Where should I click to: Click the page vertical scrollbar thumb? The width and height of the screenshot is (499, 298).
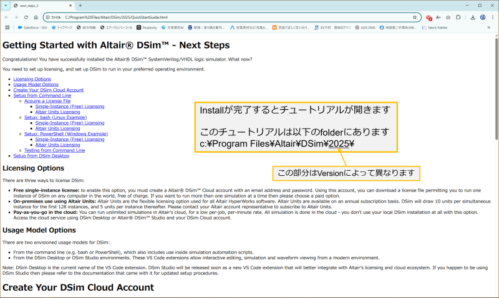(496, 89)
